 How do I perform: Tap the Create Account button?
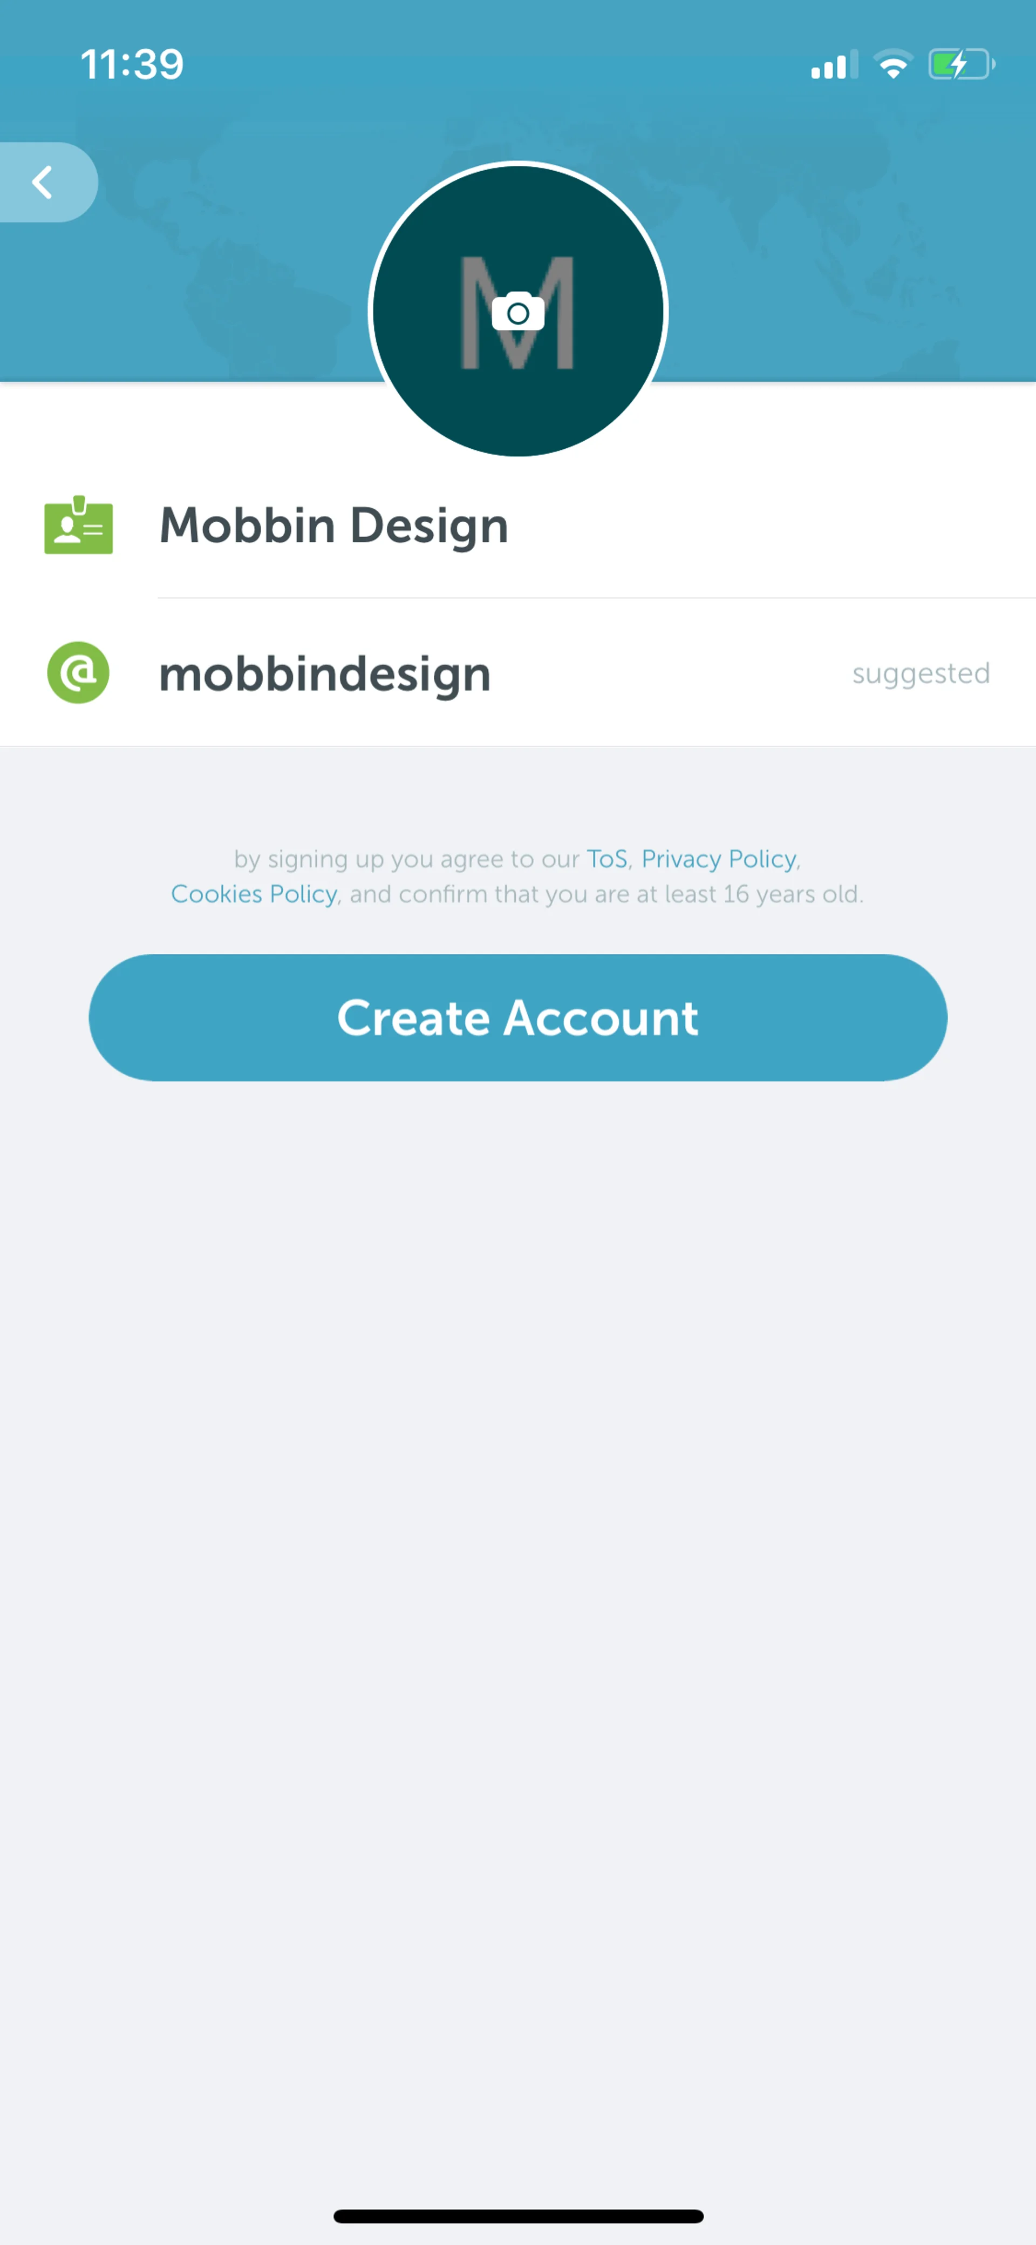click(x=518, y=1018)
